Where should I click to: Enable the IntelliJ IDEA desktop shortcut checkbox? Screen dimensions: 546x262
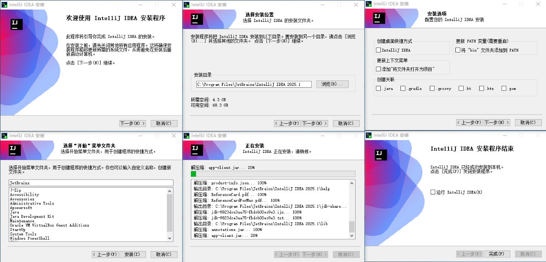pyautogui.click(x=378, y=50)
